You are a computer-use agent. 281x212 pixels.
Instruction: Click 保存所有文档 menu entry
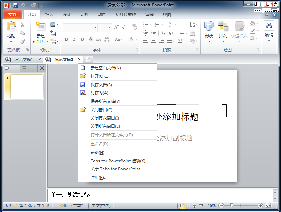pyautogui.click(x=117, y=101)
